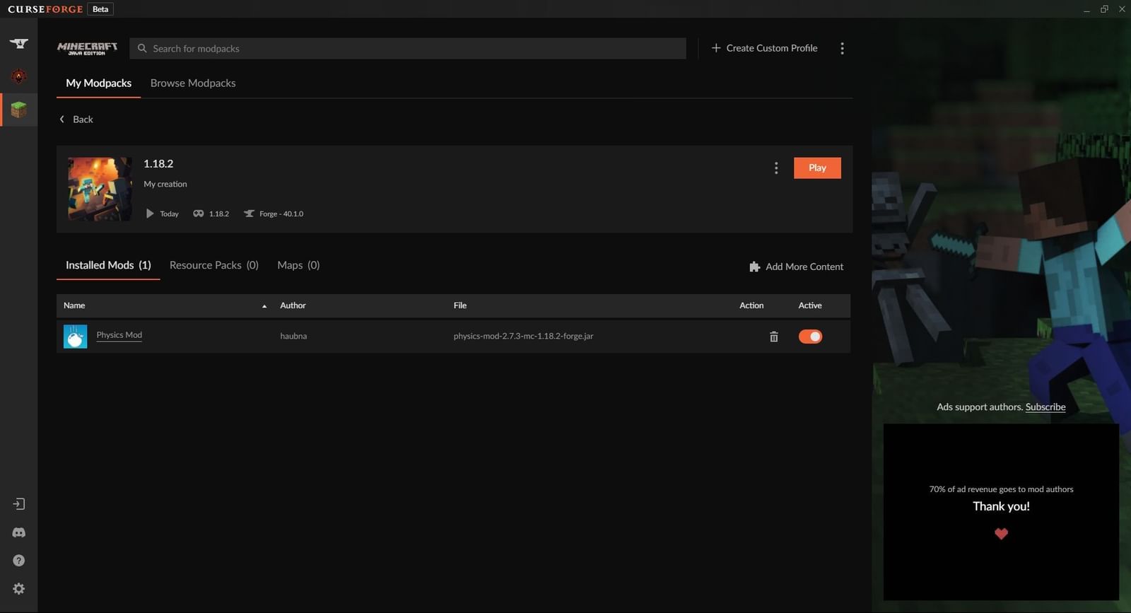
Task: Disable the Physics Mod active toggle
Action: click(810, 337)
